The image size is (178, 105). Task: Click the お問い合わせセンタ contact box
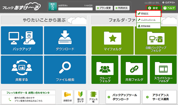tap(28, 97)
